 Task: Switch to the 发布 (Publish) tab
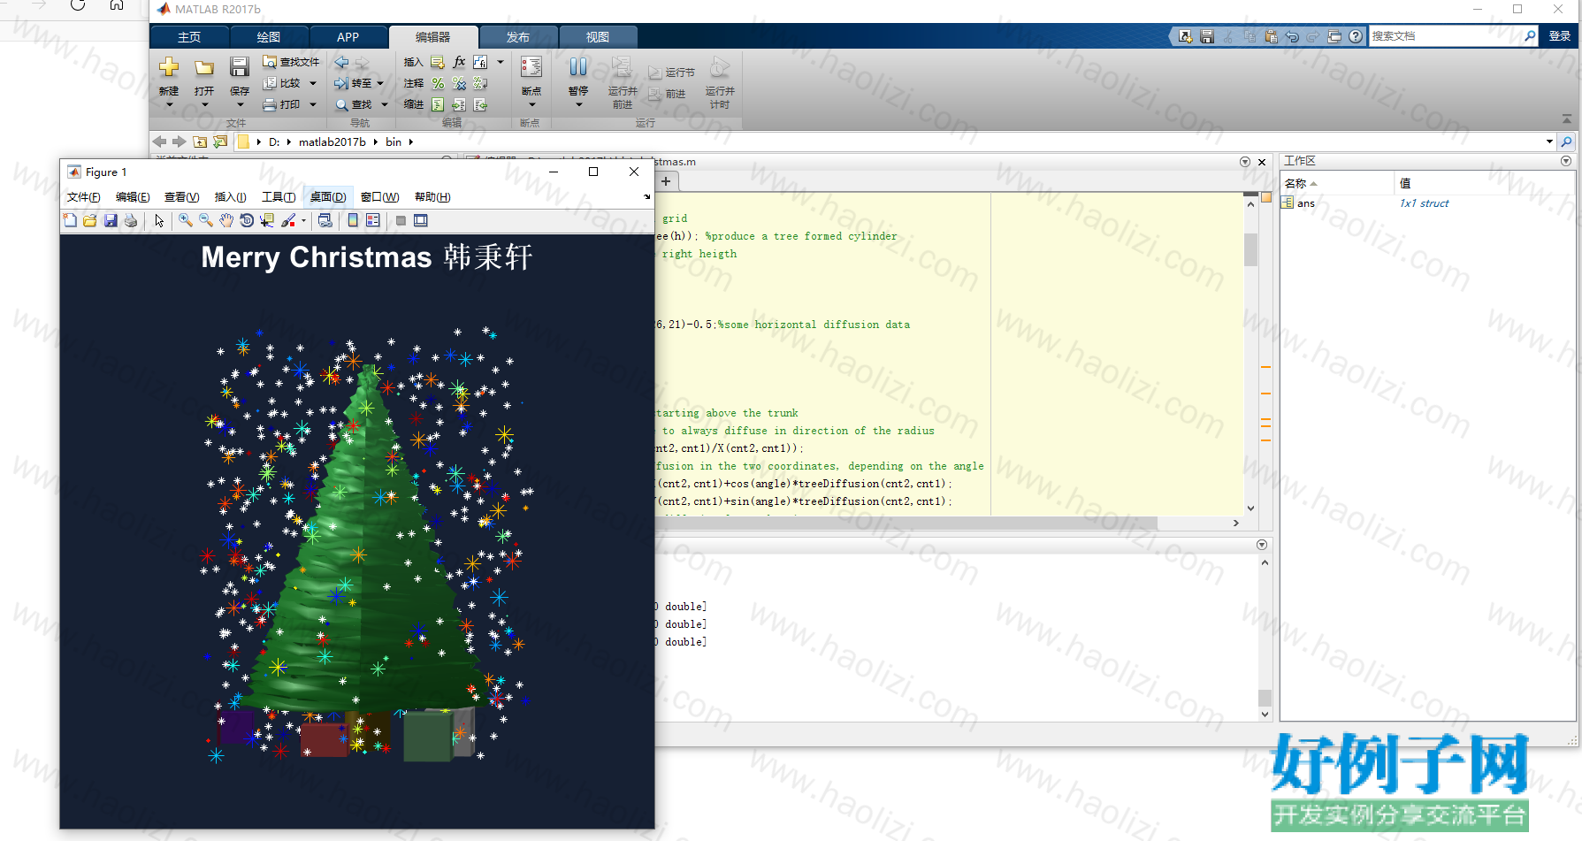pos(518,37)
